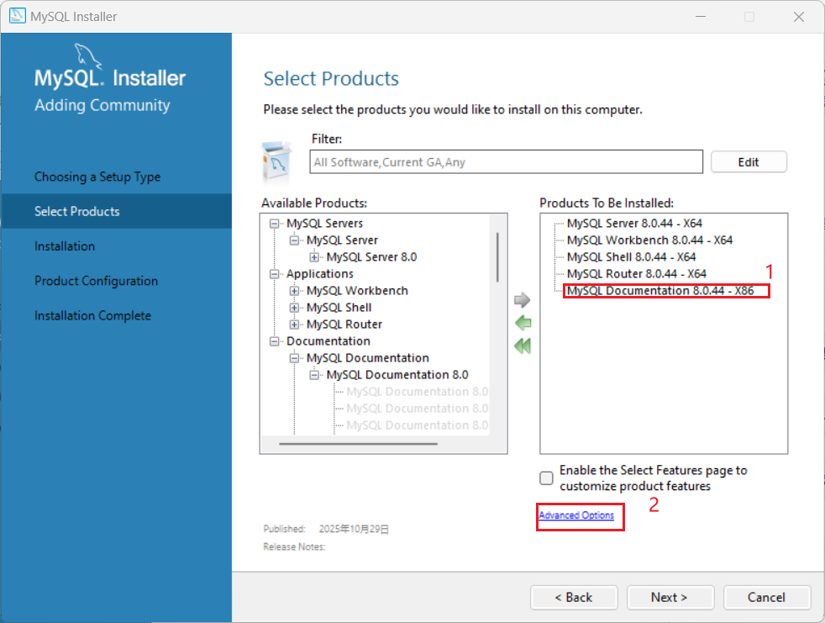This screenshot has width=825, height=623.
Task: Collapse the MySQL Documentation subnode
Action: point(294,358)
